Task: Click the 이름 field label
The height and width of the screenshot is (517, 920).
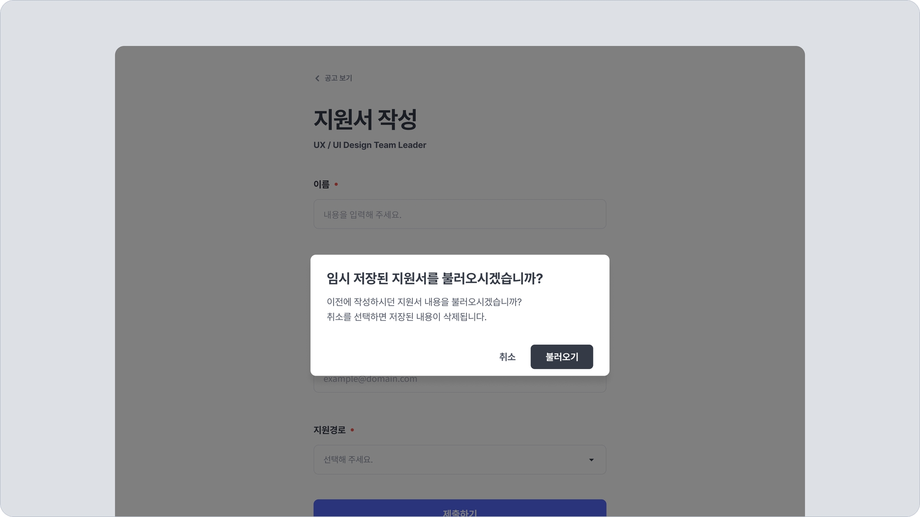Action: pos(321,184)
